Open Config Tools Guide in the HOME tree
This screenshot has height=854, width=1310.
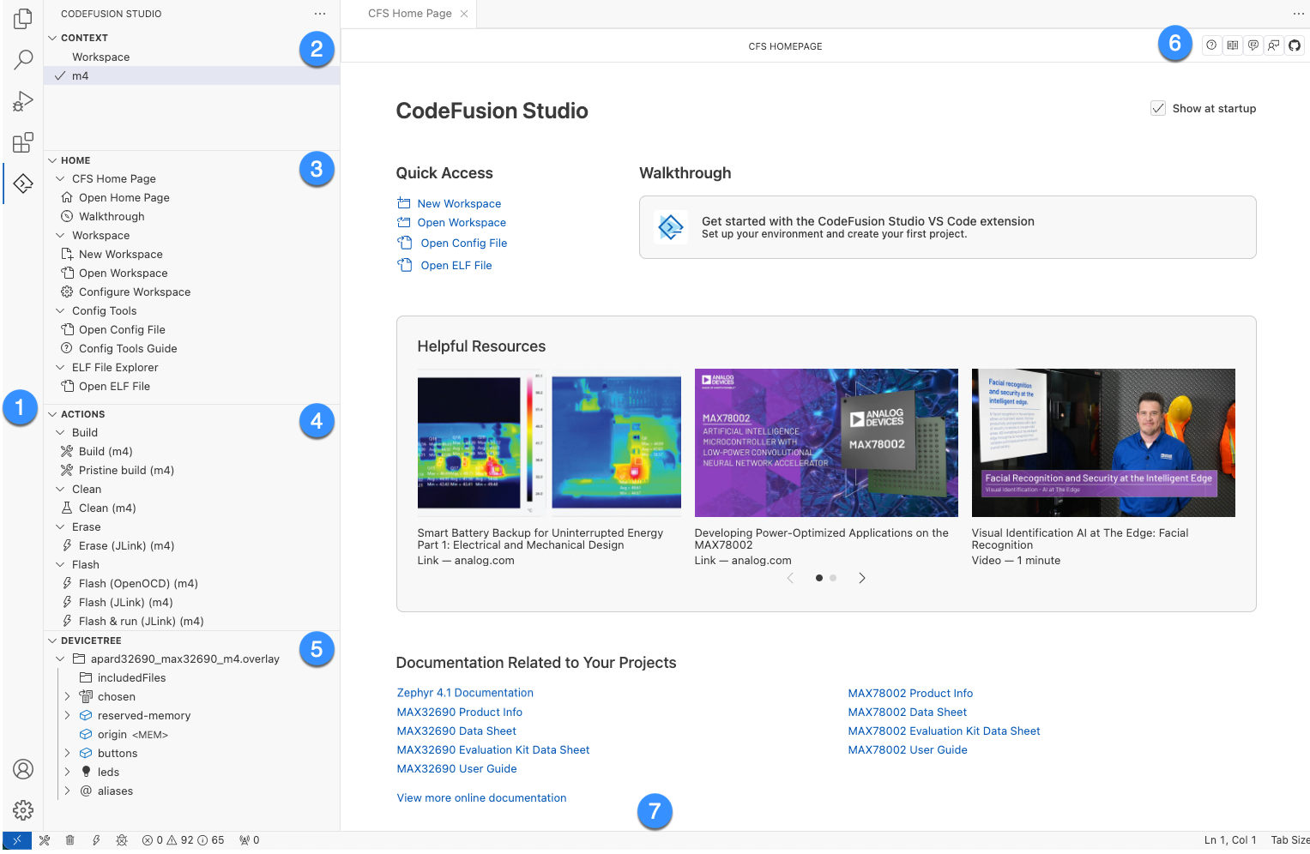pyautogui.click(x=128, y=348)
